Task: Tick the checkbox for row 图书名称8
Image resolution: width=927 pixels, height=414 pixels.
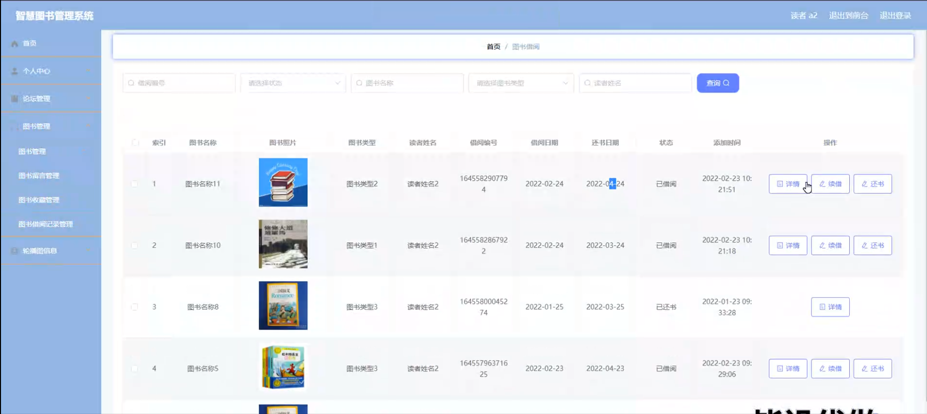Action: (135, 307)
